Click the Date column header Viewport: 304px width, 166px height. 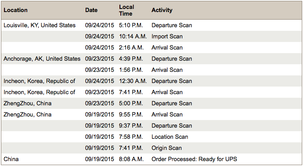91,10
